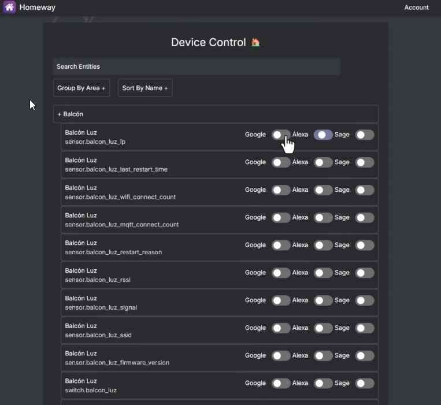This screenshot has height=405, width=441.
Task: Enable Sage for sensor.balcon_luz_ip
Action: pos(365,135)
